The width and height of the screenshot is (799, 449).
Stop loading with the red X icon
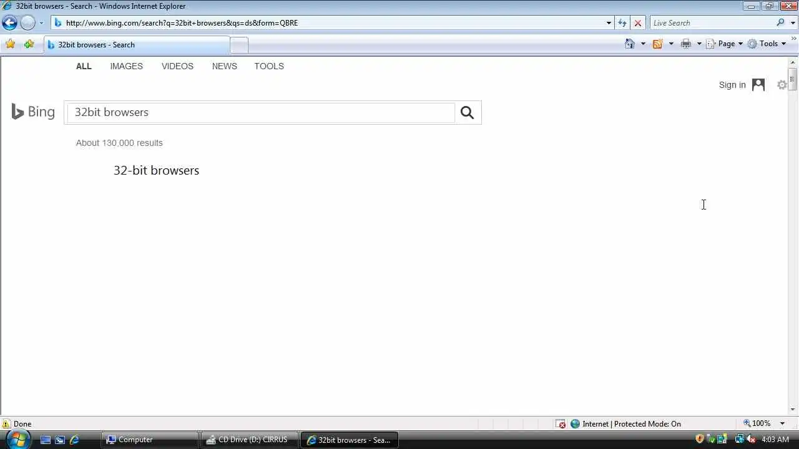coord(637,23)
